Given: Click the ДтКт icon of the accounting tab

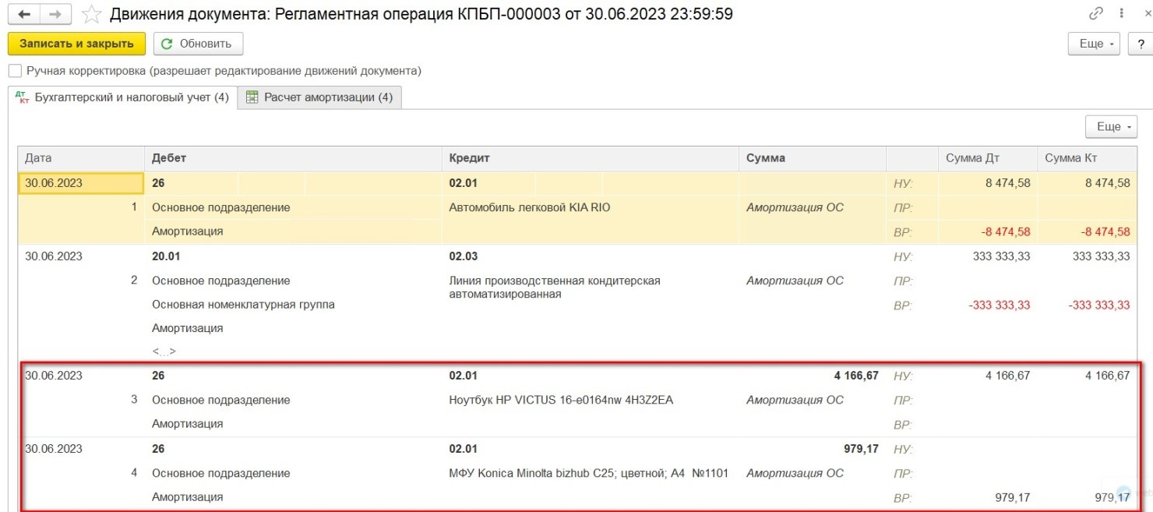Looking at the screenshot, I should pos(21,97).
